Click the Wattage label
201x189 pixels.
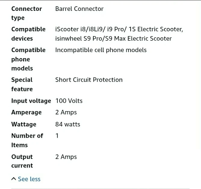(x=24, y=124)
